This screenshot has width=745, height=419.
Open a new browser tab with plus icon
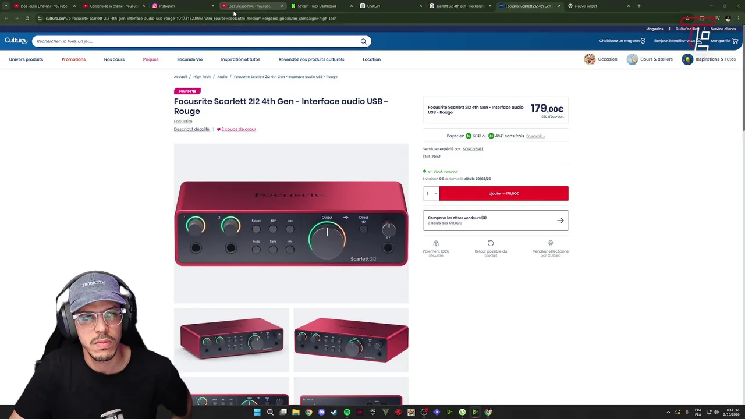[638, 6]
